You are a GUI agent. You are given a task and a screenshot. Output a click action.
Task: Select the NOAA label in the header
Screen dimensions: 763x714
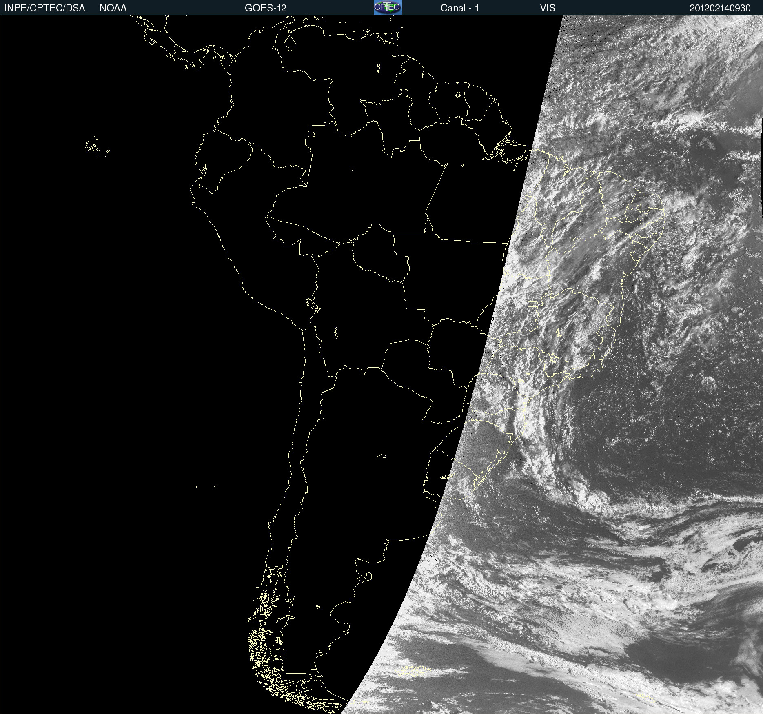[113, 8]
